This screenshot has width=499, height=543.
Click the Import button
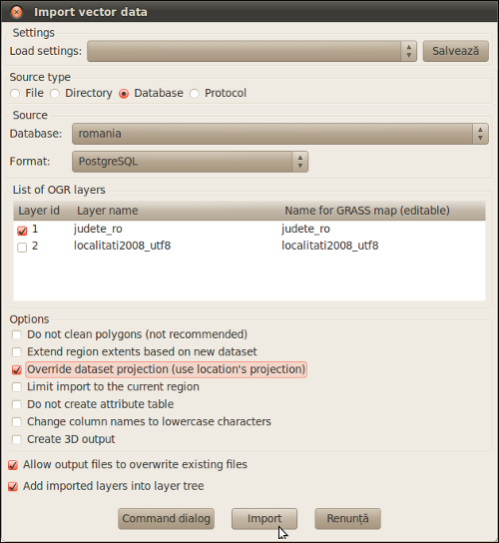[264, 519]
